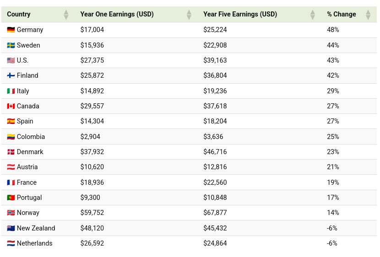Click the Austria country name cell
This screenshot has width=380, height=257.
point(27,167)
